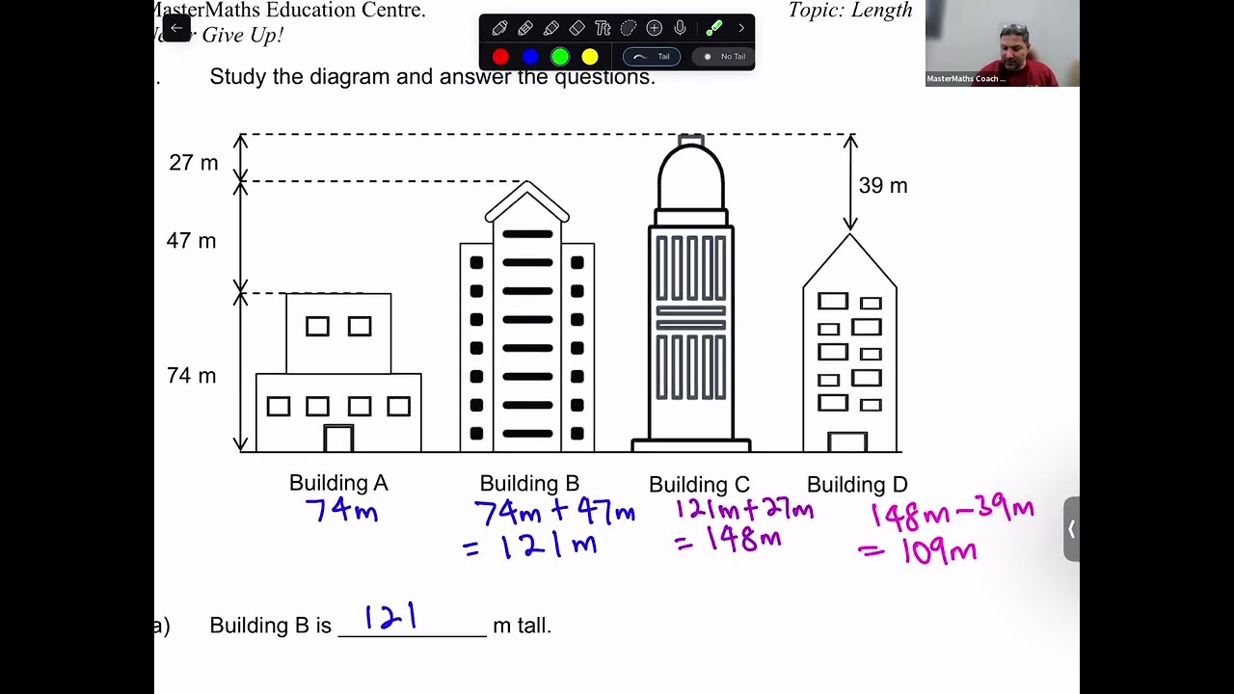Choose the red color swatch

(500, 57)
